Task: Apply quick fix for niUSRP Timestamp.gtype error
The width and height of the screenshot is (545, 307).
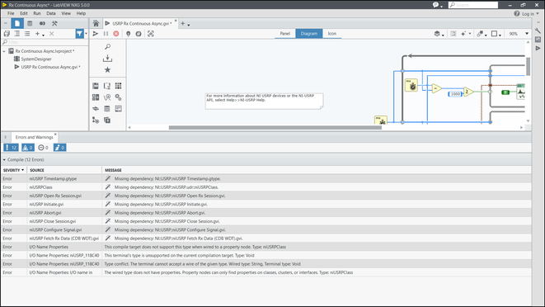Action: [x=108, y=178]
